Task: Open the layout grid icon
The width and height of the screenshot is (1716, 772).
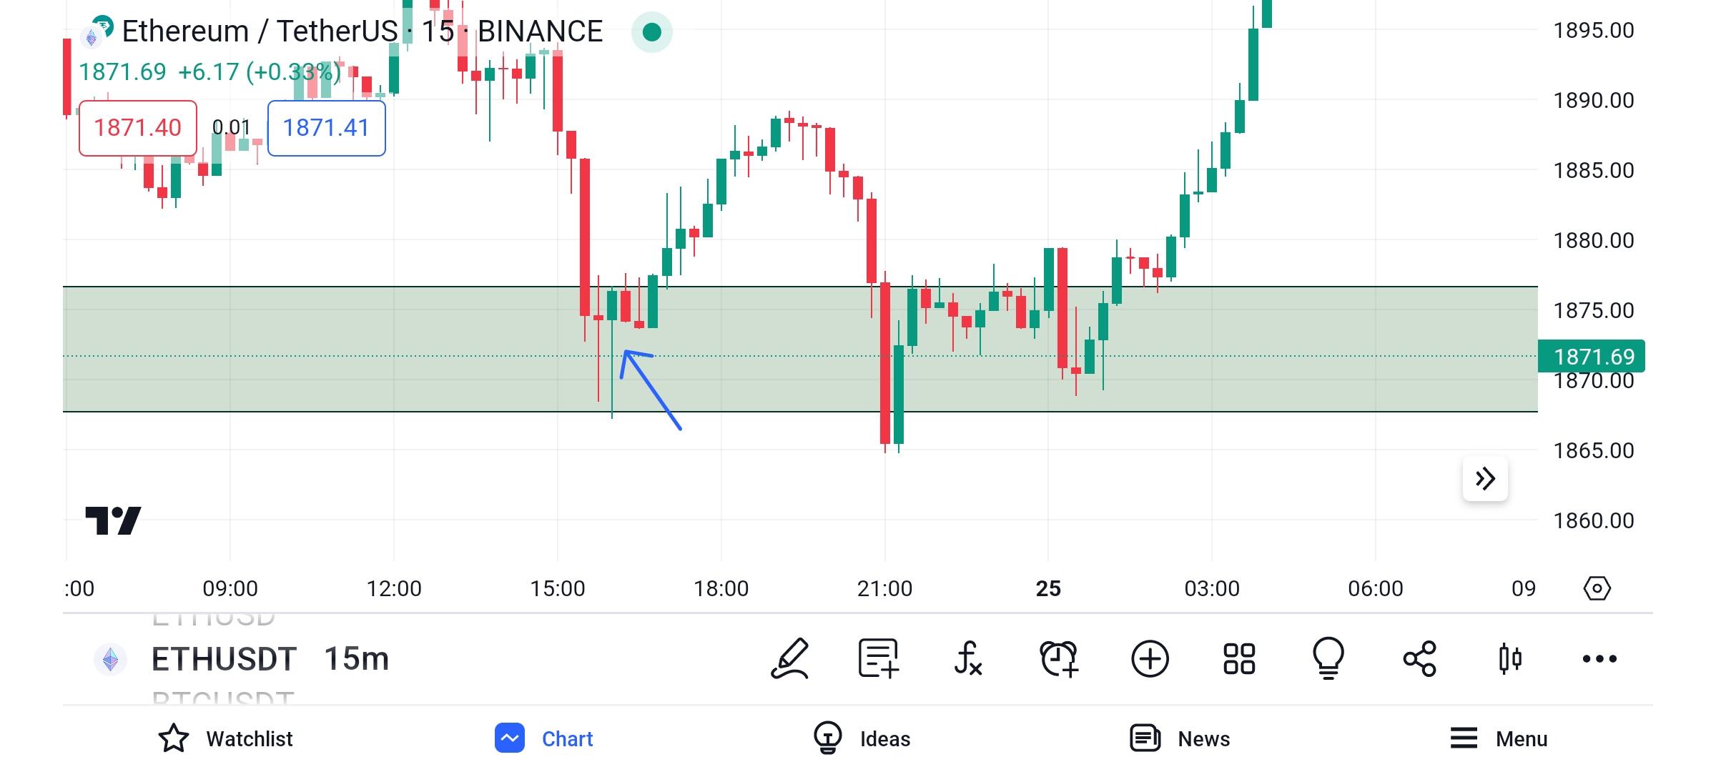Action: pyautogui.click(x=1239, y=658)
